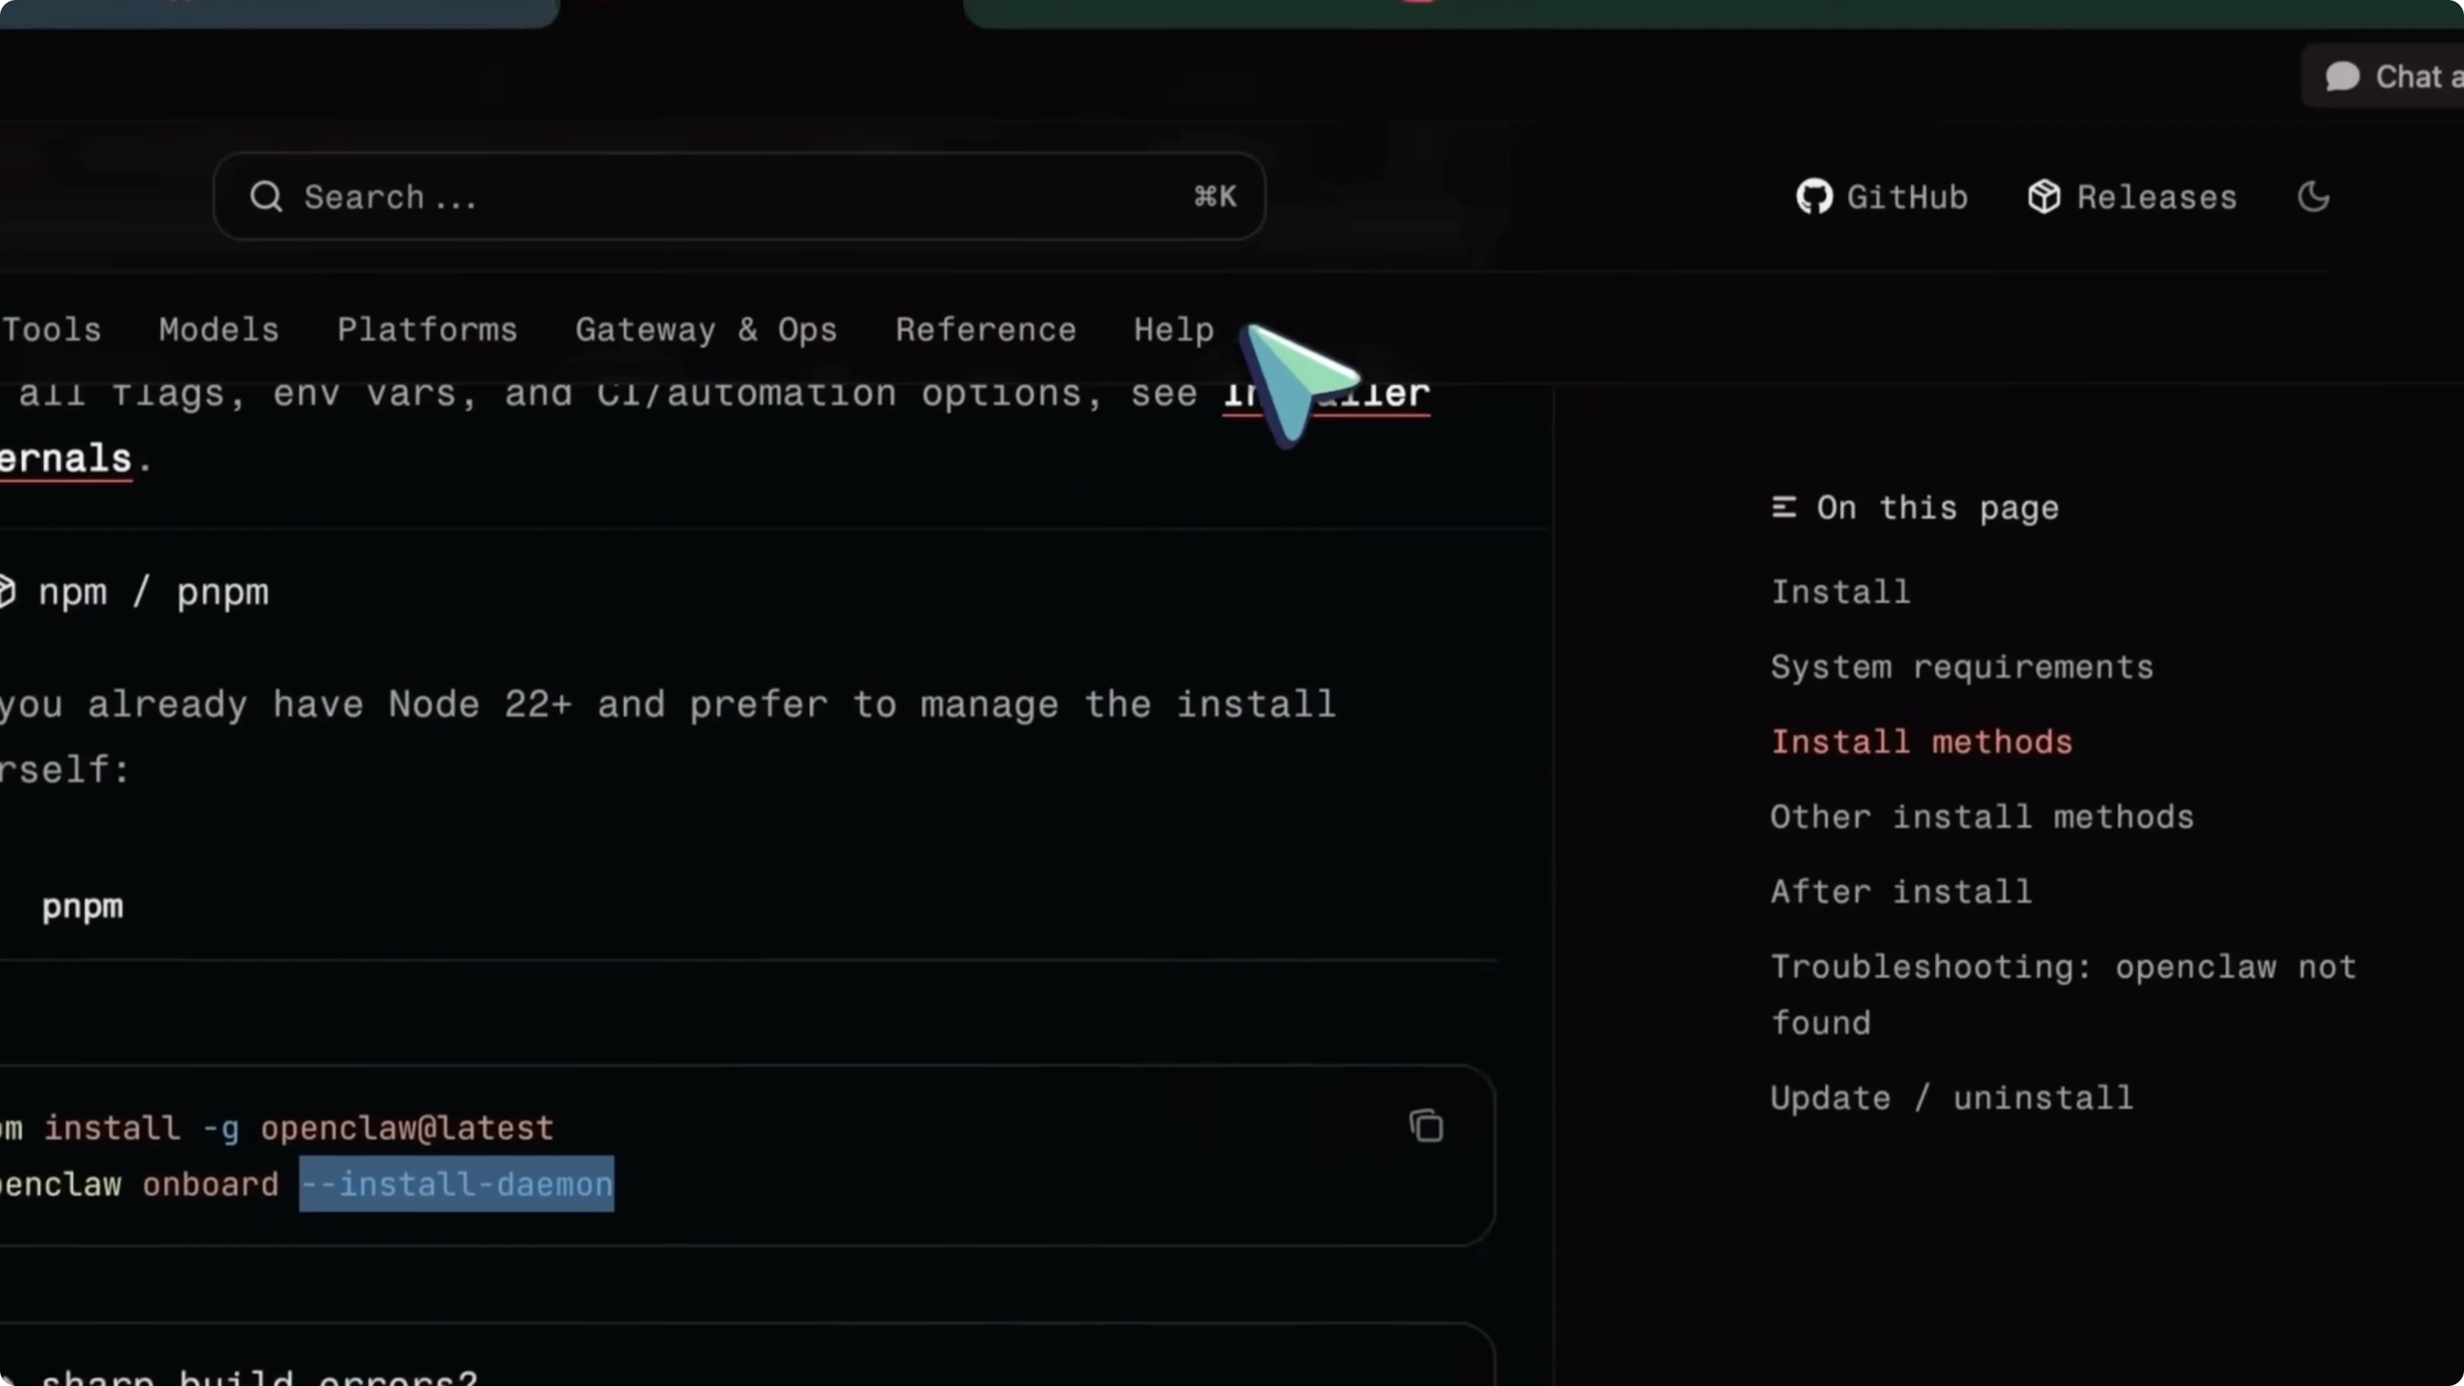This screenshot has height=1386, width=2464.
Task: Click the magnifier icon in the search bar
Action: point(268,197)
